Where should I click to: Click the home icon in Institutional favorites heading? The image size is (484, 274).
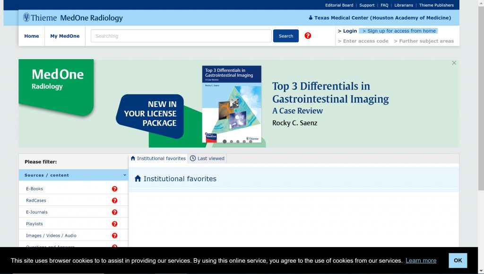(x=138, y=178)
